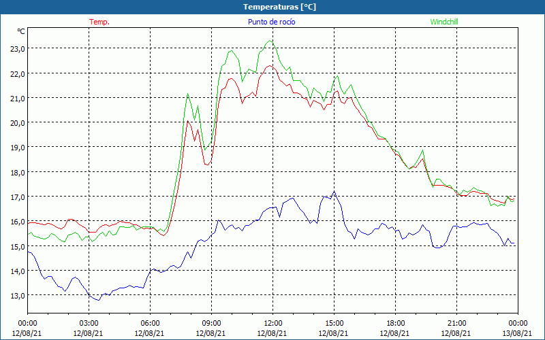Image resolution: width=545 pixels, height=340 pixels.
Task: Click the green Windchill peak near 12:00
Action: (270, 41)
